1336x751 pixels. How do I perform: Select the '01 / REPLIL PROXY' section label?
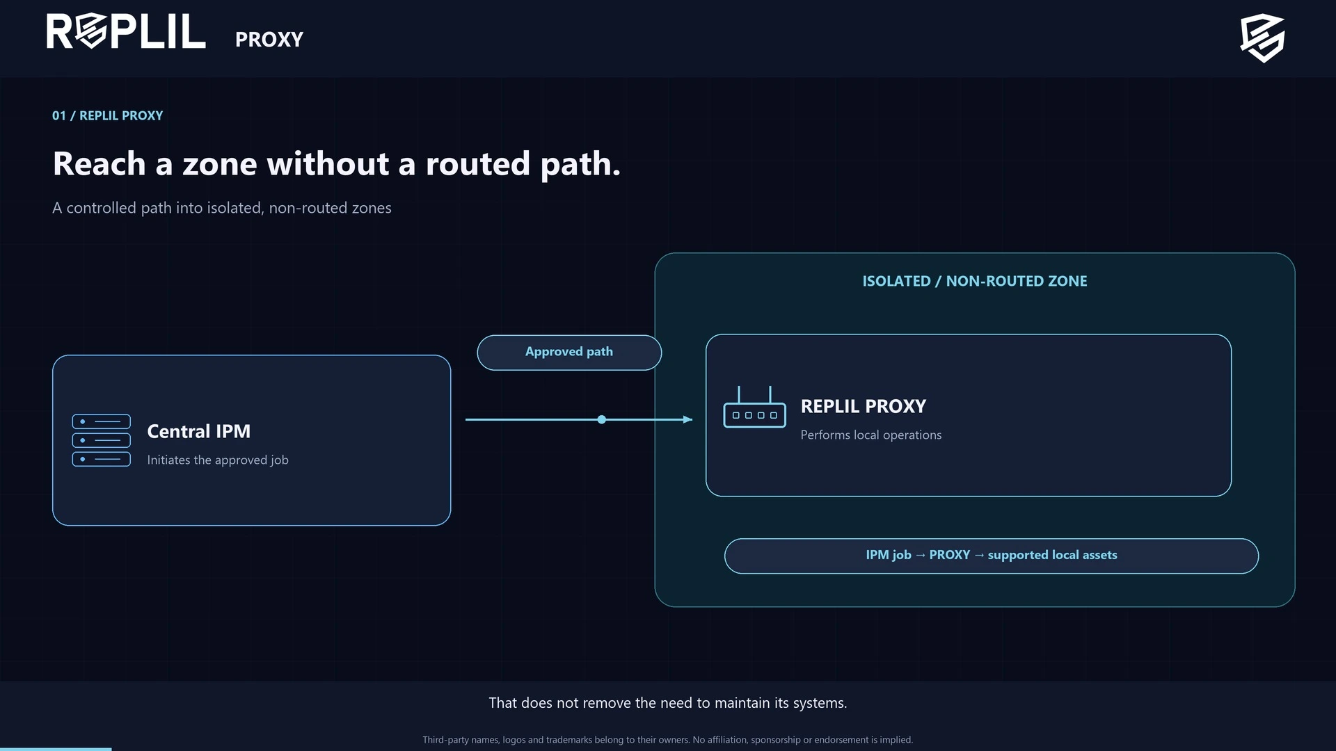point(108,115)
